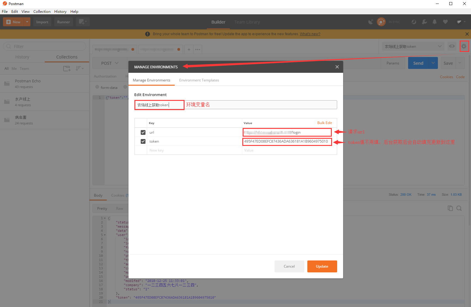Filter collections by Team
Viewport: 471px width, 307px height.
point(24,69)
